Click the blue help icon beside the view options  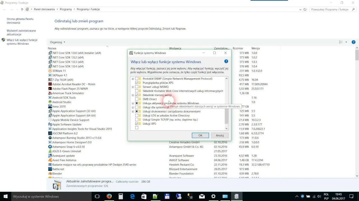[353, 42]
